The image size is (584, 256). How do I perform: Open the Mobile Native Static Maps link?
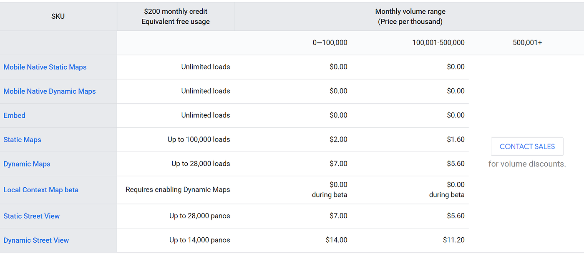(45, 67)
